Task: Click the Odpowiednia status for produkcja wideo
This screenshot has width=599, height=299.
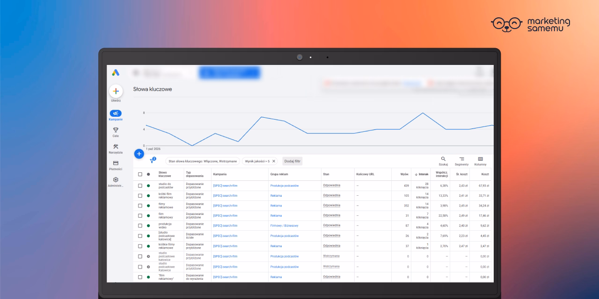Action: [x=332, y=226]
